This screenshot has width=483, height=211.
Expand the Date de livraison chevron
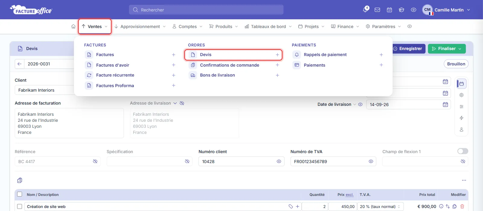[355, 105]
